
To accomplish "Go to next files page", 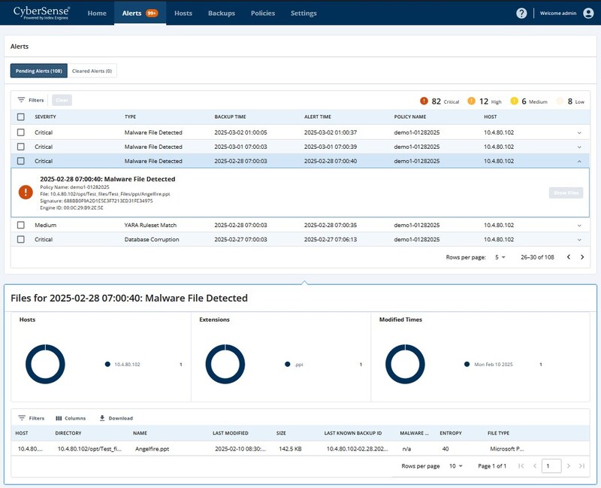I will pyautogui.click(x=569, y=465).
